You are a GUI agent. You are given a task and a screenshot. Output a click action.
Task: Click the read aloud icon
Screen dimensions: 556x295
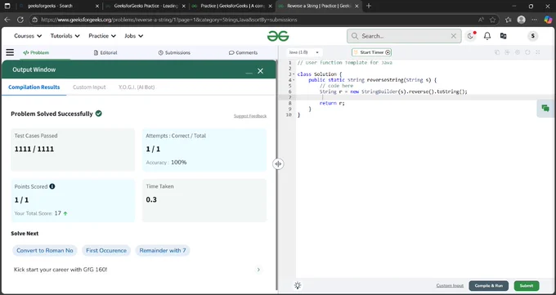coord(481,20)
